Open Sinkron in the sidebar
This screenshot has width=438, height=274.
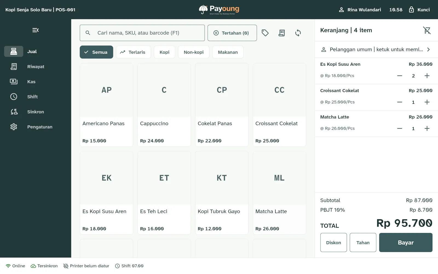36,112
